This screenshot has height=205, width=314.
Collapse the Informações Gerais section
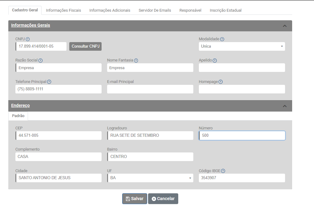(285, 26)
